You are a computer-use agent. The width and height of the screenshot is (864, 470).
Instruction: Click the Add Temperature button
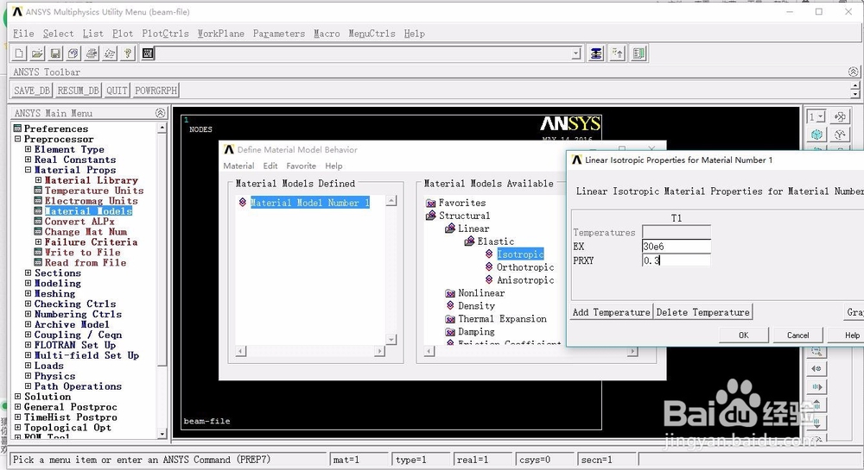pos(611,312)
